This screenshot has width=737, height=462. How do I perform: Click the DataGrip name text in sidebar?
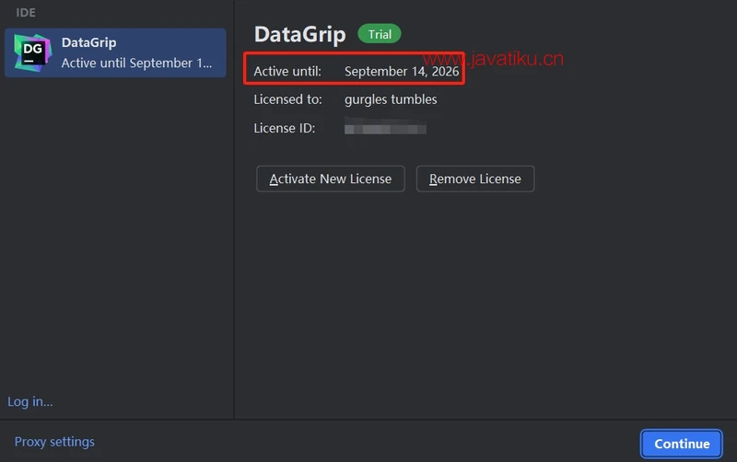tap(88, 42)
